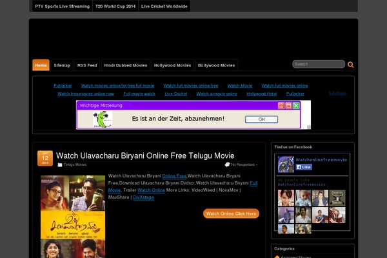Image resolution: width=387 pixels, height=258 pixels.
Task: Click the Facebook Like button
Action: tap(304, 167)
